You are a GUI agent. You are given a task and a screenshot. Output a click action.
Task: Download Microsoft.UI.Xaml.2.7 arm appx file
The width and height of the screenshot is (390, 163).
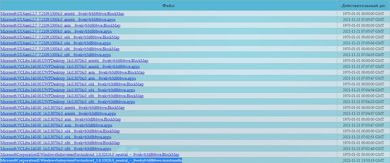(x=56, y=31)
